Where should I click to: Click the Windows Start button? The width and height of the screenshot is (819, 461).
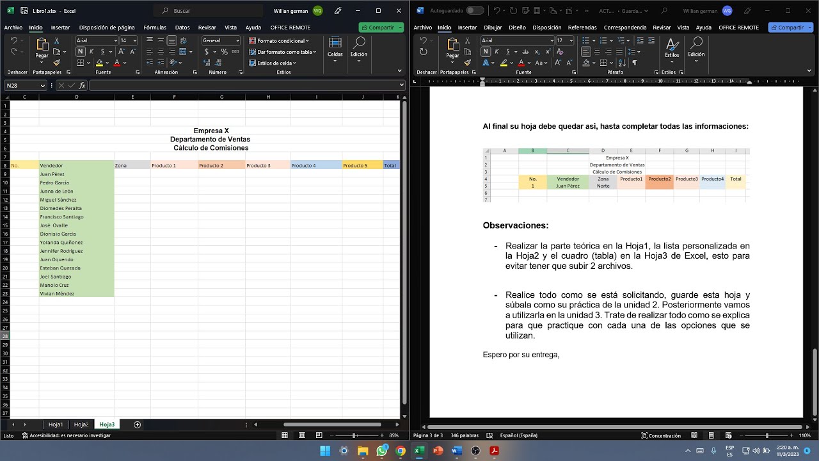click(325, 451)
